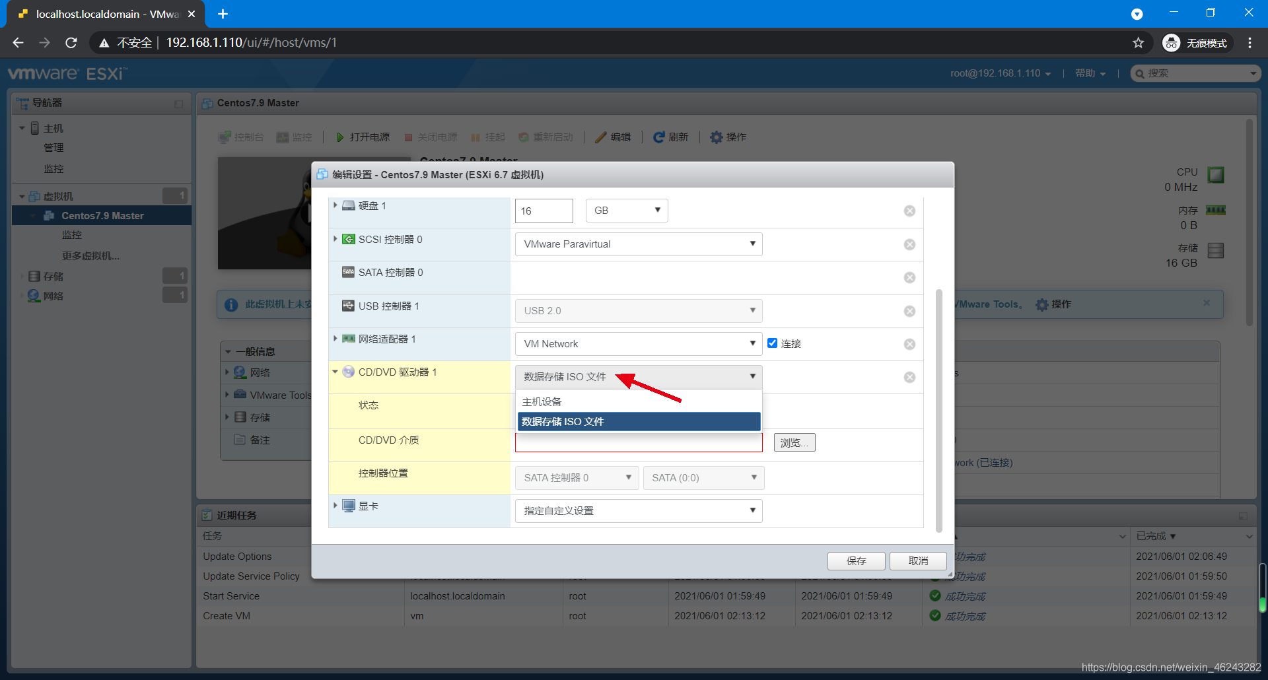Remove USB 控制器 1 with its delete icon

point(909,312)
